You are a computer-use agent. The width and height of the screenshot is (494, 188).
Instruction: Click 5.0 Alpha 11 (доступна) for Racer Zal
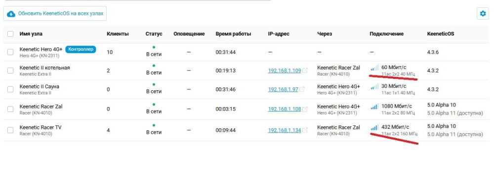[455, 113]
